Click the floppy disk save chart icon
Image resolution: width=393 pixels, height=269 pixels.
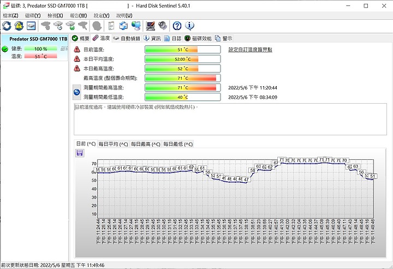pos(80,153)
